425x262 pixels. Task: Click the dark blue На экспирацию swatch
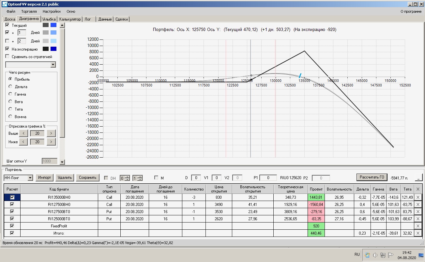[x=53, y=49]
